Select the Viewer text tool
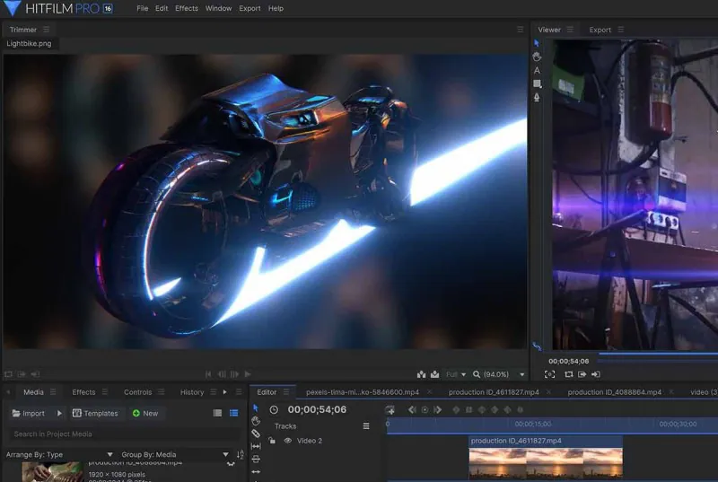This screenshot has height=482, width=718. (537, 71)
